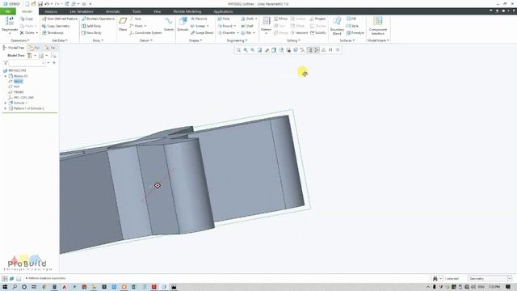Image resolution: width=517 pixels, height=291 pixels.
Task: Click the Copy button in Operations
Action: click(27, 19)
